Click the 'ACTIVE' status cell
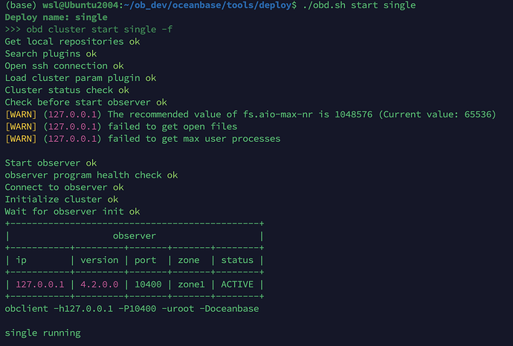 point(237,284)
